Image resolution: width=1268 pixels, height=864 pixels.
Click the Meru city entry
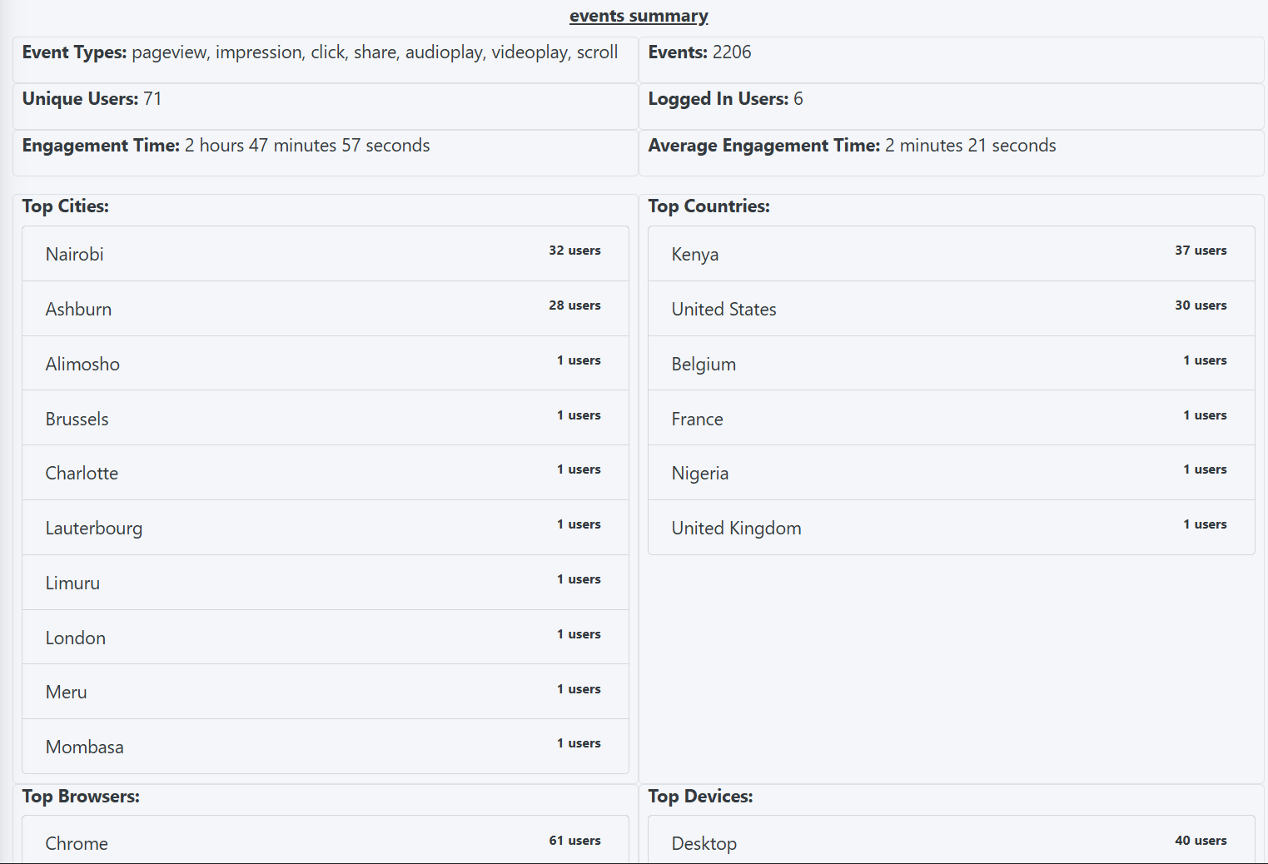tap(325, 692)
